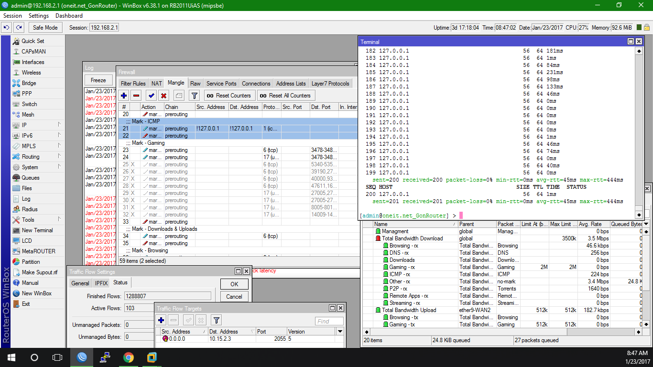653x367 pixels.
Task: Open Queues from the sidebar
Action: [x=31, y=178]
